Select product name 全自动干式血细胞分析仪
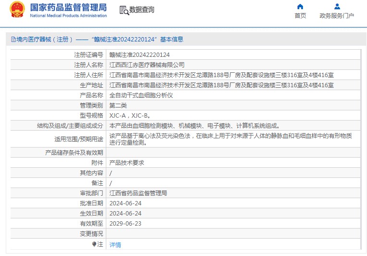 tap(141, 95)
